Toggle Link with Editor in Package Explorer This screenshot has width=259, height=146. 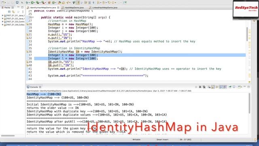tap(13, 12)
